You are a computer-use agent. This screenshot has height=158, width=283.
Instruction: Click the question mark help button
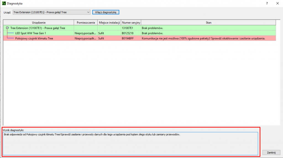[x=267, y=4]
